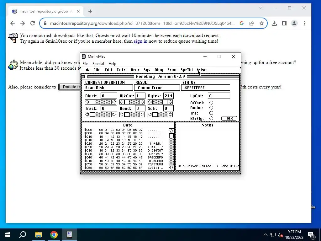Open the Sys menu
The height and width of the screenshot is (241, 321).
[x=147, y=70]
